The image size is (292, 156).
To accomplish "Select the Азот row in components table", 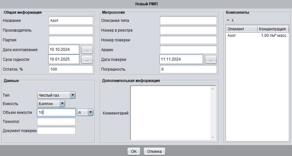I will pyautogui.click(x=257, y=35).
